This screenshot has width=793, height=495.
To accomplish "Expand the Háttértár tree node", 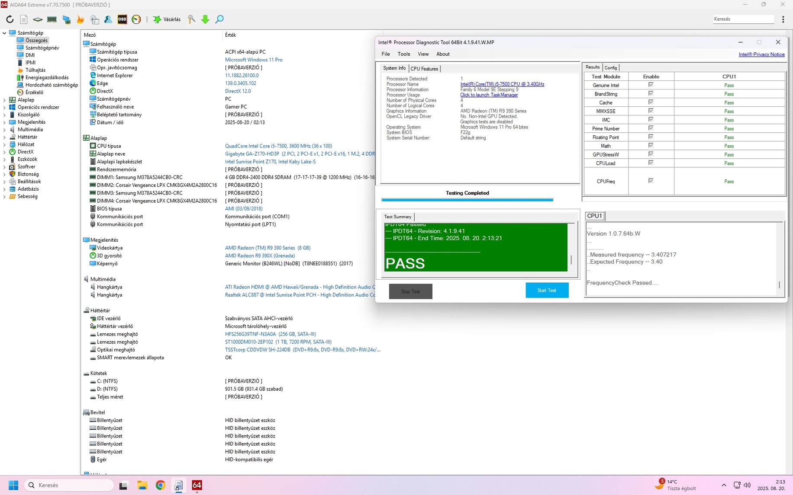I will tap(4, 137).
